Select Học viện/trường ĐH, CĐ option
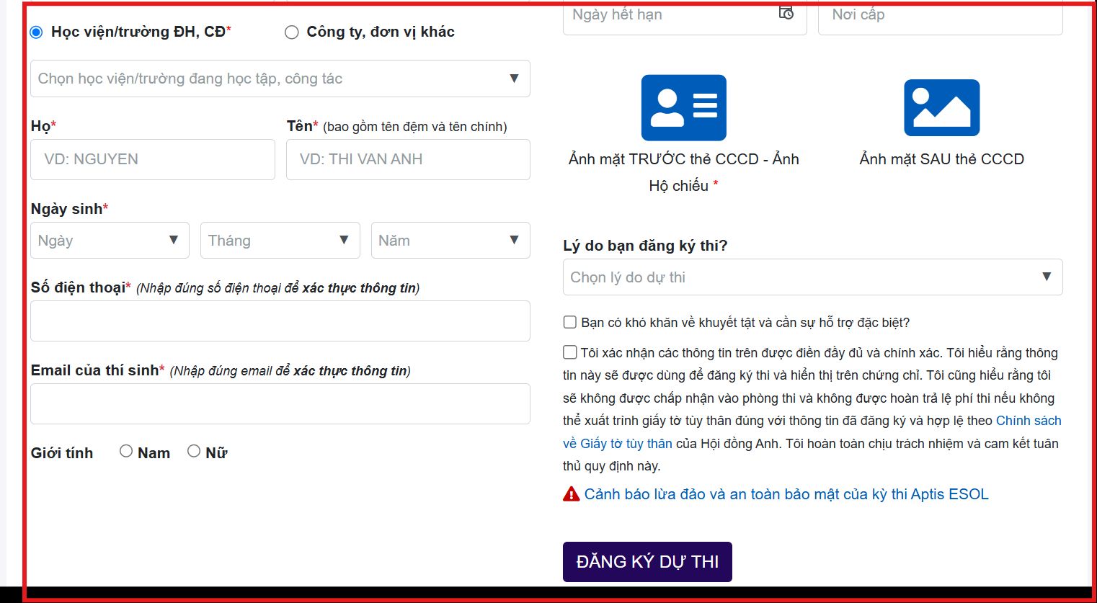 tap(35, 32)
